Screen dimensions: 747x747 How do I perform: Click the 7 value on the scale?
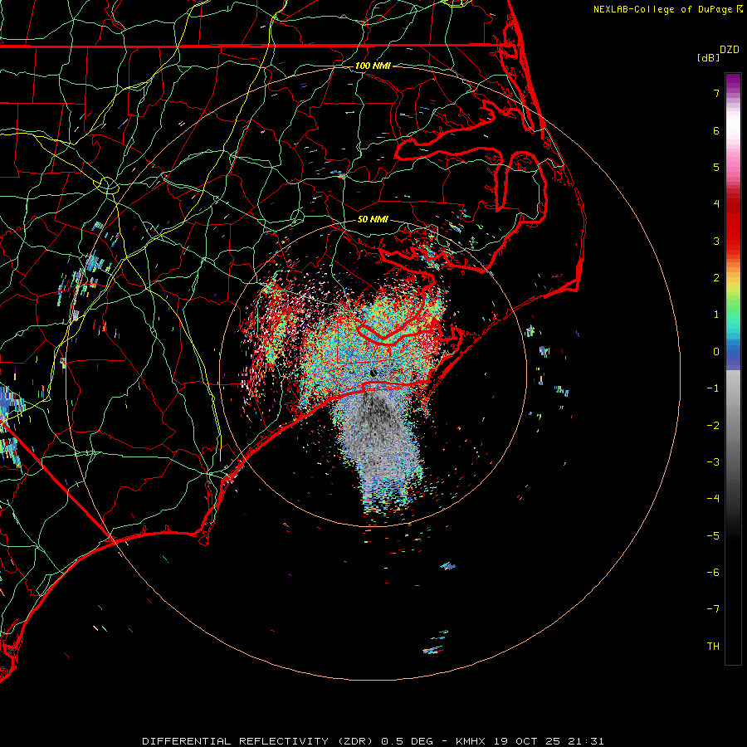click(x=716, y=93)
